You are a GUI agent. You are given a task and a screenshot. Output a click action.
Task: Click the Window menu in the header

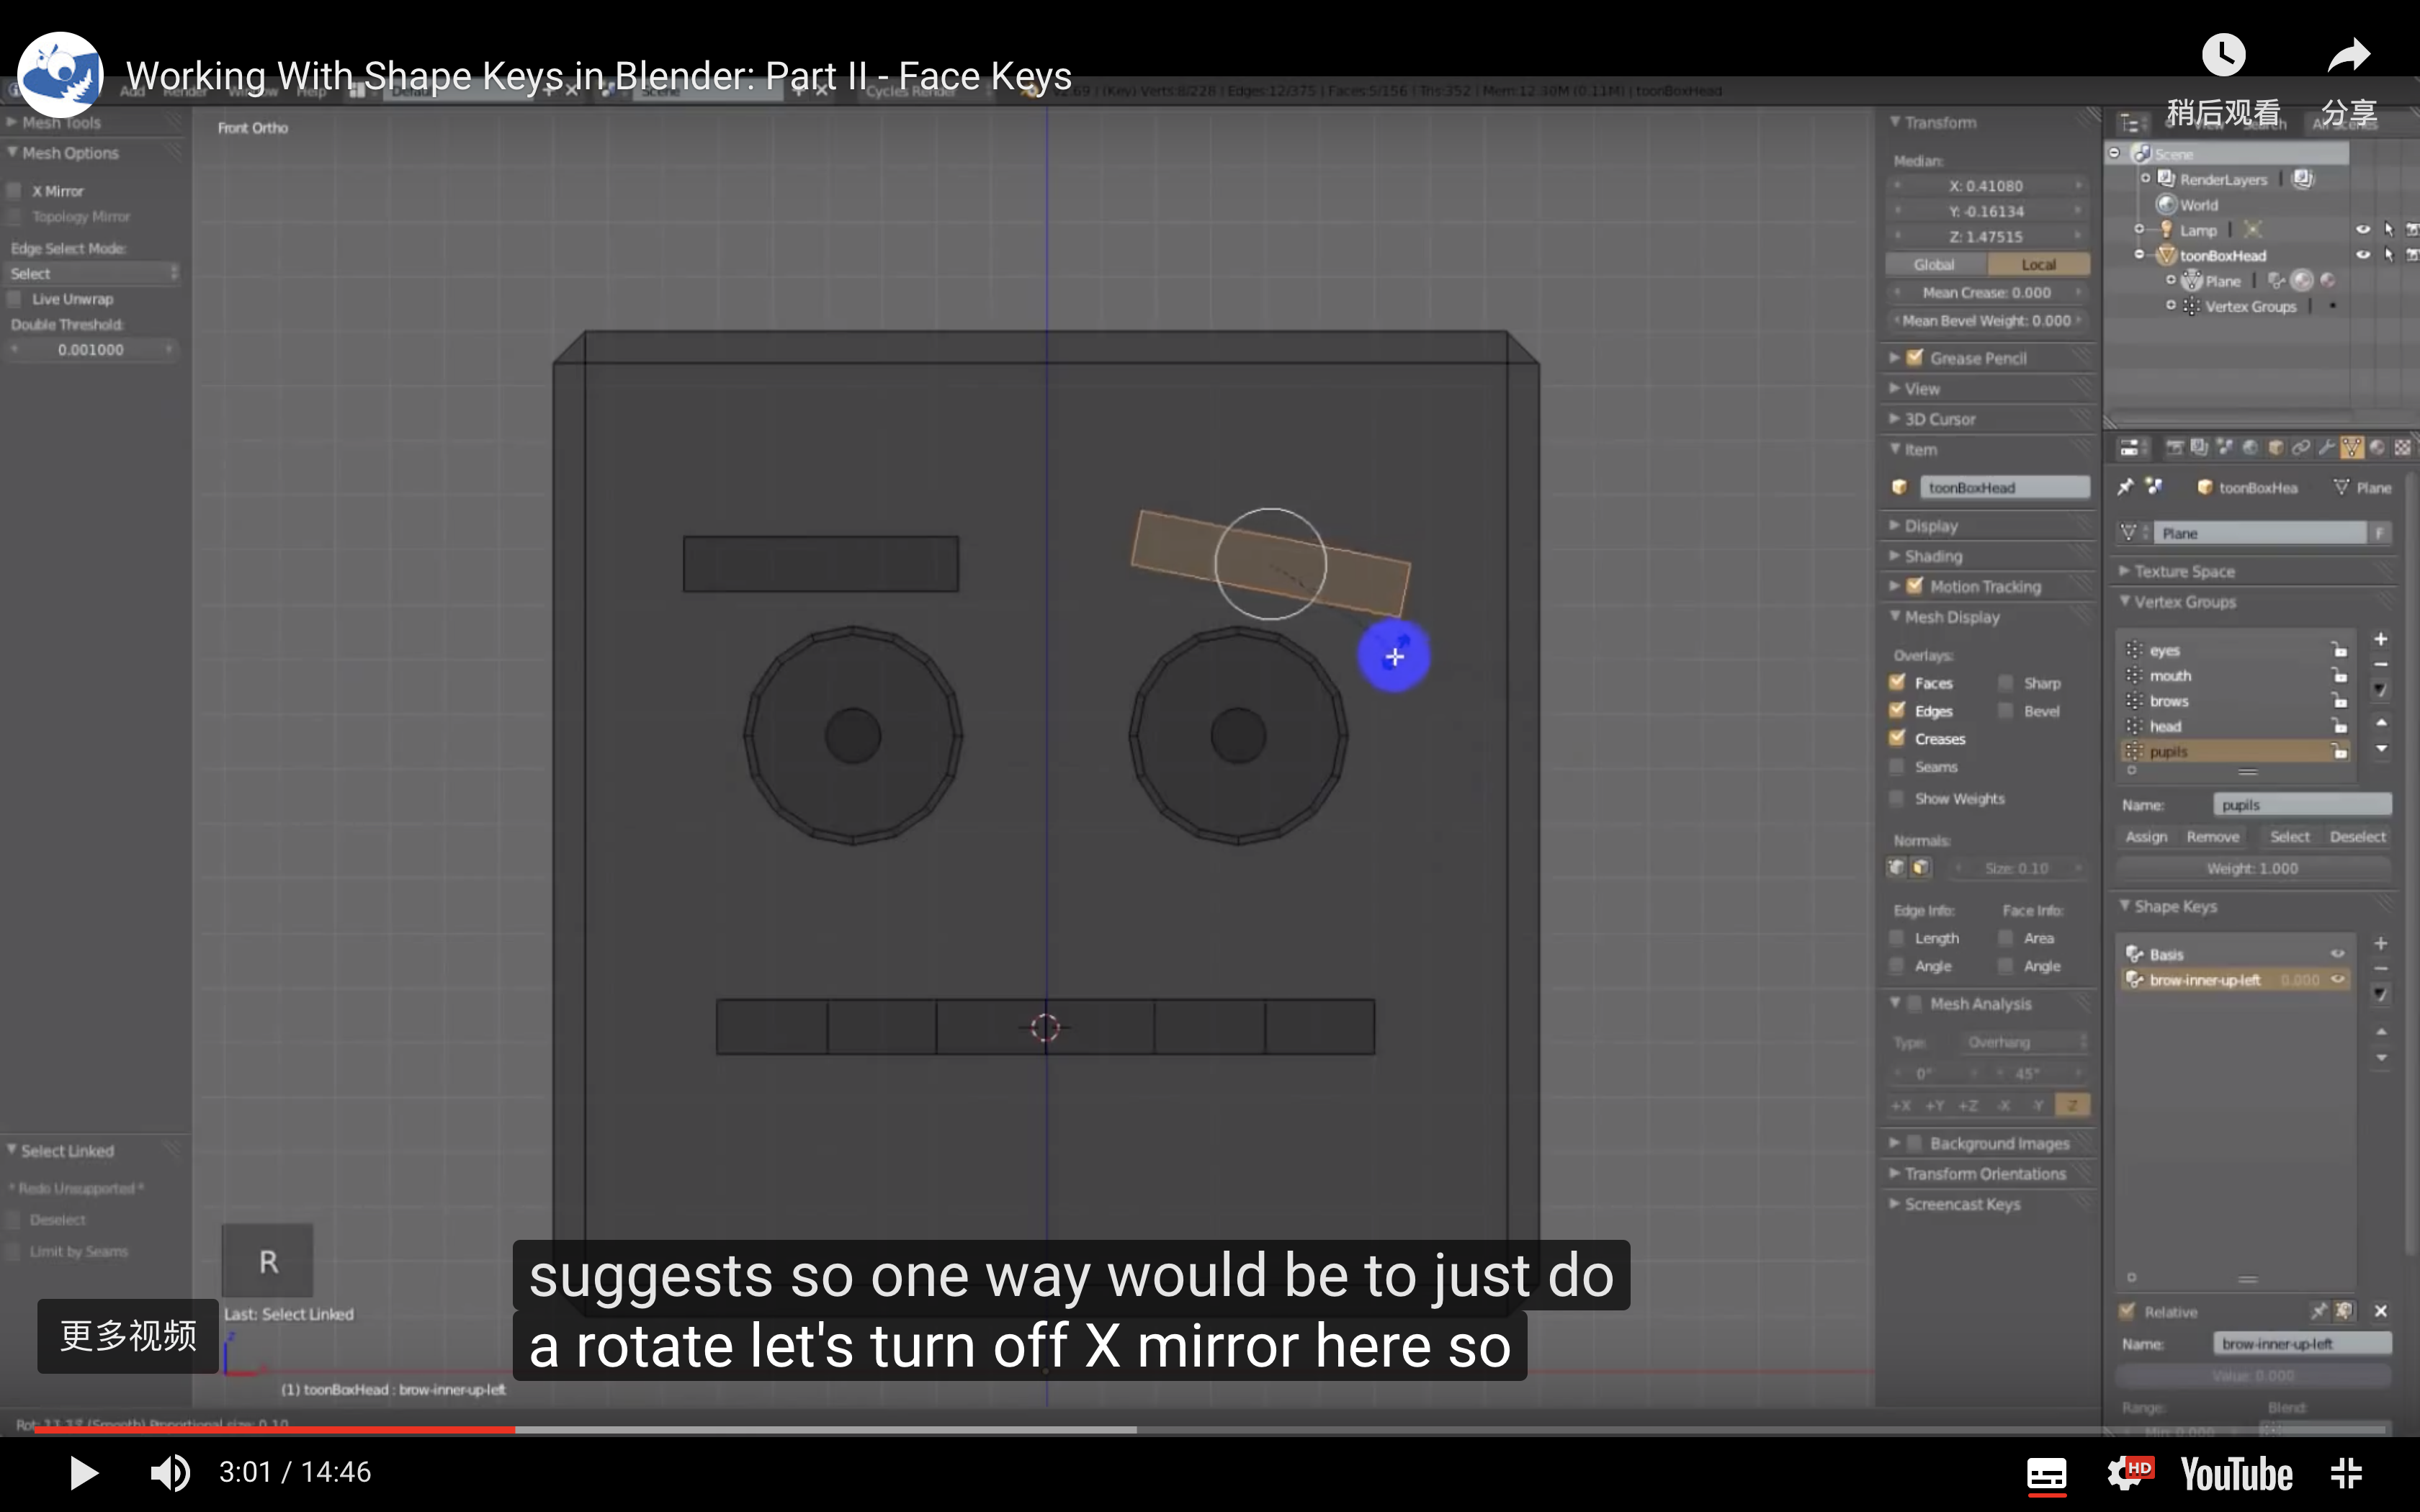pyautogui.click(x=254, y=93)
